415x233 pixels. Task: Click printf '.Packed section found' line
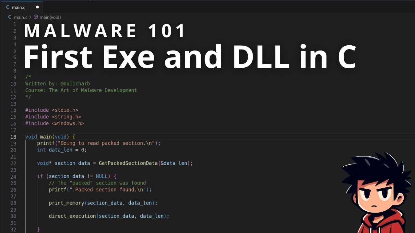coord(100,190)
